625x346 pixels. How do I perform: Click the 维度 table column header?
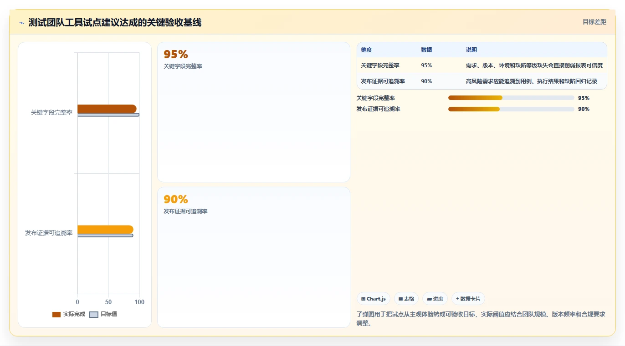coord(366,50)
